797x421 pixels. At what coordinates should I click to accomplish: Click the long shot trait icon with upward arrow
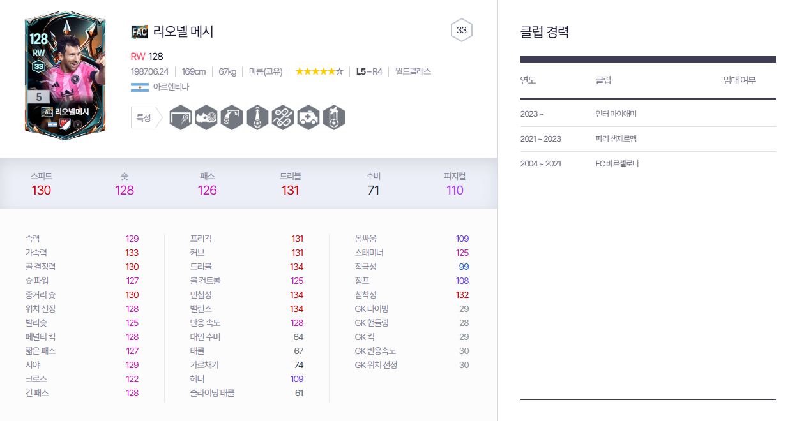point(257,118)
